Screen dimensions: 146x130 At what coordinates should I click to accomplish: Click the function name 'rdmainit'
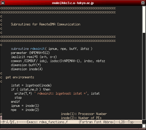click(x=38, y=49)
